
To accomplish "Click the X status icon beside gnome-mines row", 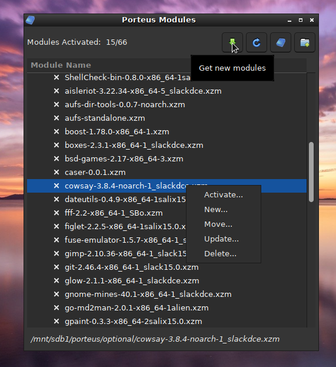I will click(x=56, y=294).
